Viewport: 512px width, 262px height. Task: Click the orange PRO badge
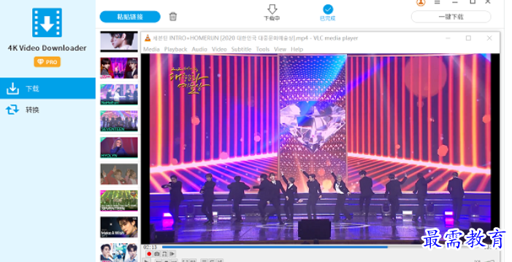tap(47, 62)
